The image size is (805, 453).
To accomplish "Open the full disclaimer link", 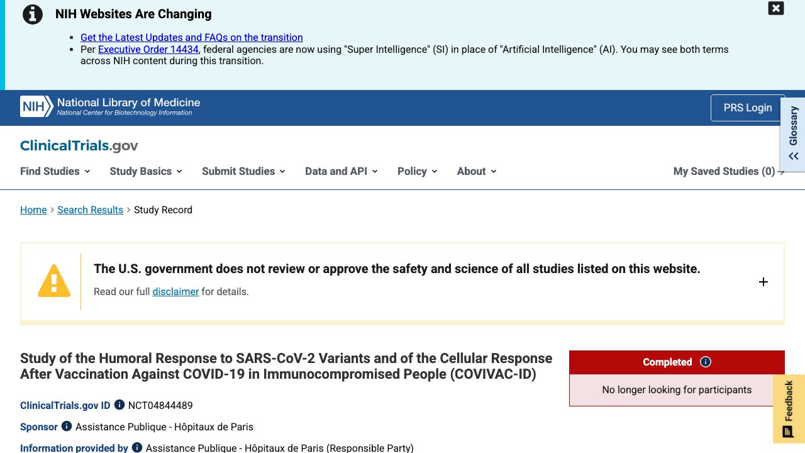I will pos(175,292).
